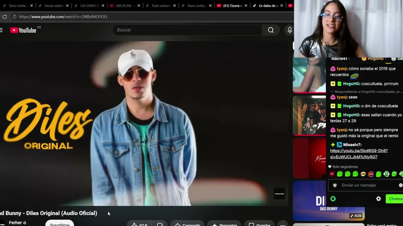This screenshot has height=226, width=403.
Task: Open the 'Momen' red recommended thumbnail
Action: [x=309, y=158]
